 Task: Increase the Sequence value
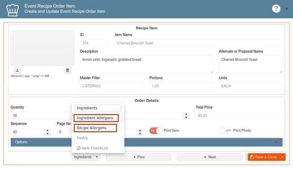coord(47,130)
